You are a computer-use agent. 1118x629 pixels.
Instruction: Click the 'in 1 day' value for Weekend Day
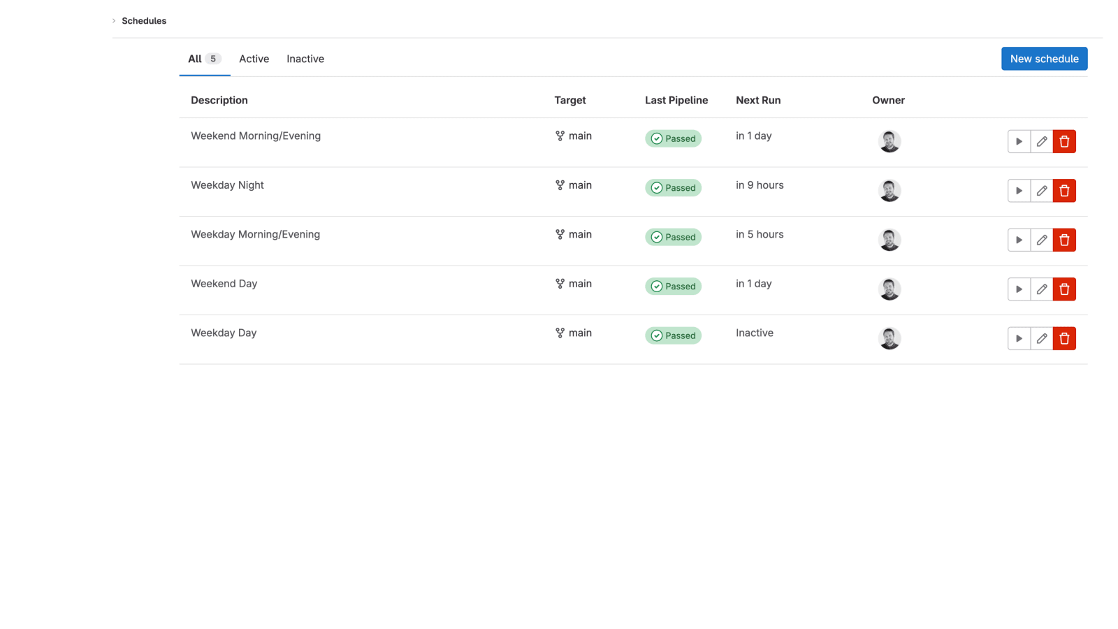[x=753, y=284]
